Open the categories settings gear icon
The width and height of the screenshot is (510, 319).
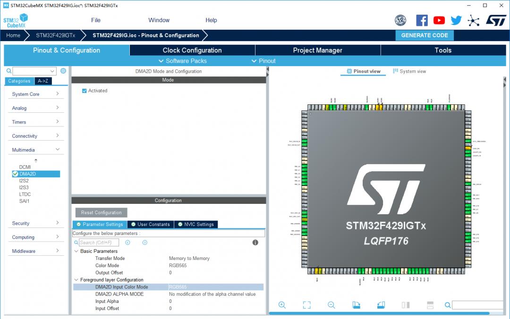pyautogui.click(x=63, y=71)
